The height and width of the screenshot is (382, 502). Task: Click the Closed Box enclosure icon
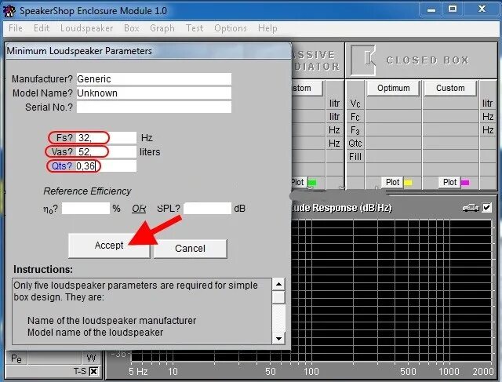363,60
